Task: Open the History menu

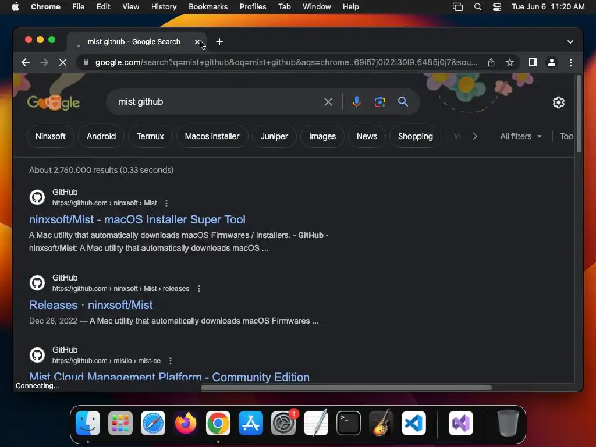Action: 164,6
